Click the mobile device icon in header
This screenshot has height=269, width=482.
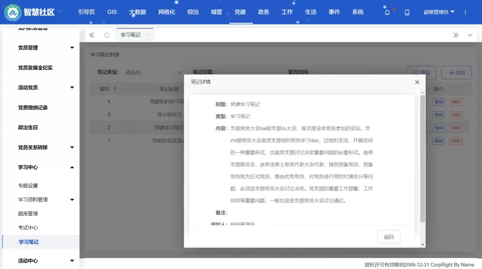point(407,12)
